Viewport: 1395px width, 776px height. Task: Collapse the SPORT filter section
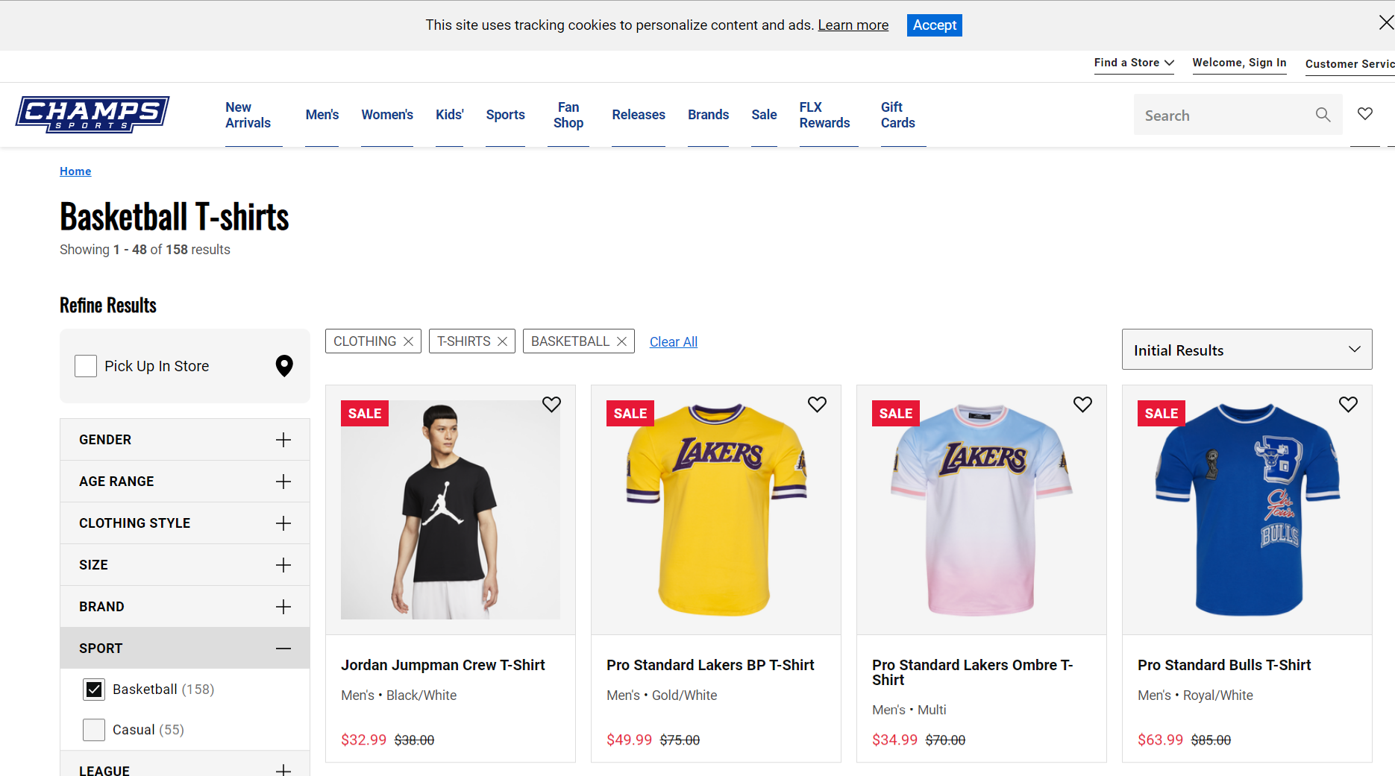[x=283, y=649]
